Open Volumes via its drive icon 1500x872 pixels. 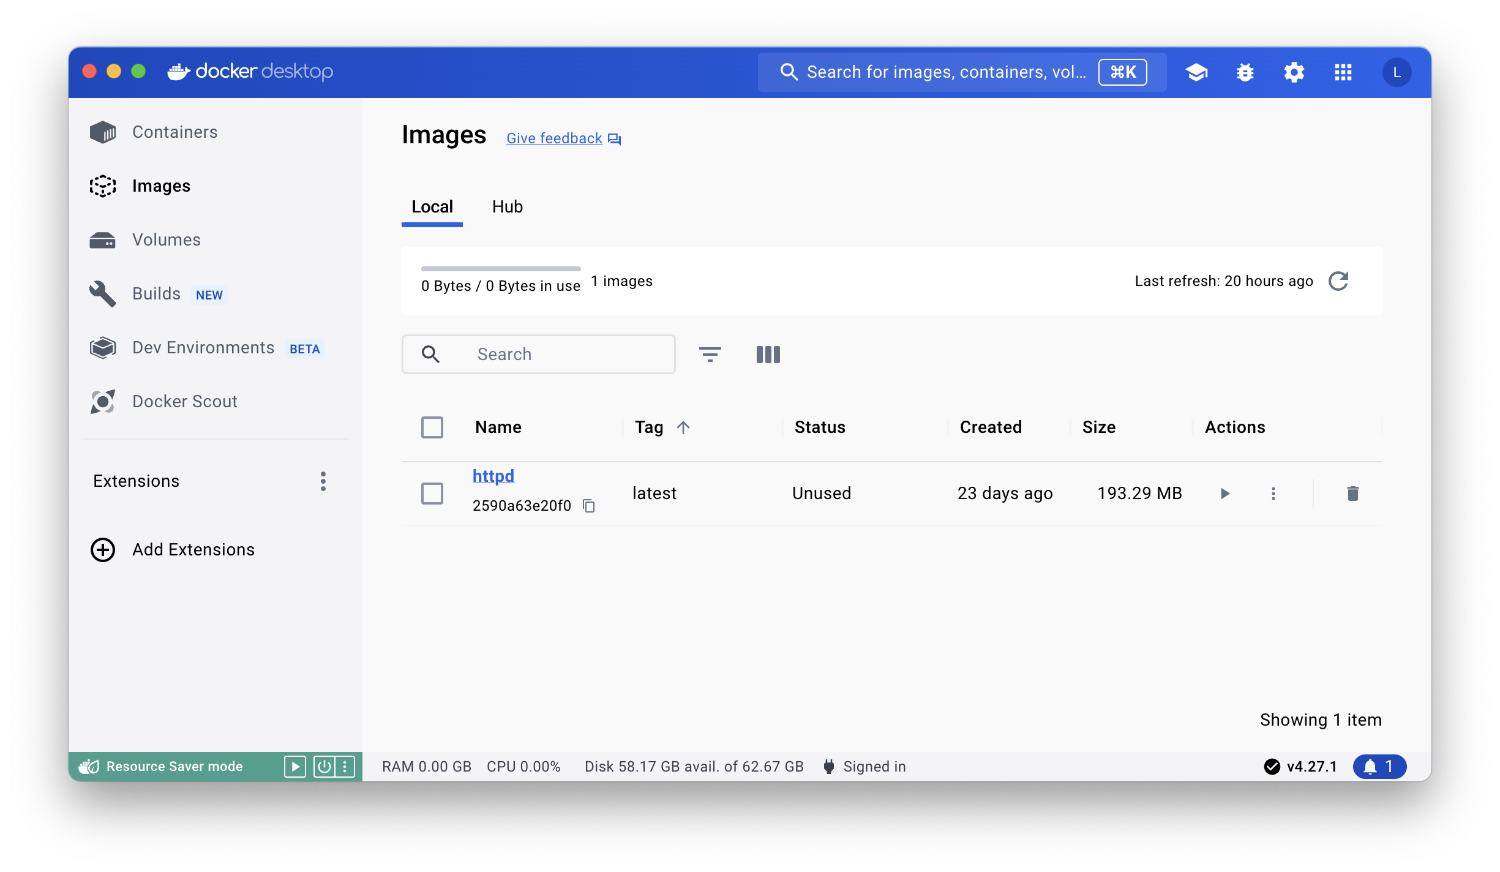[102, 240]
